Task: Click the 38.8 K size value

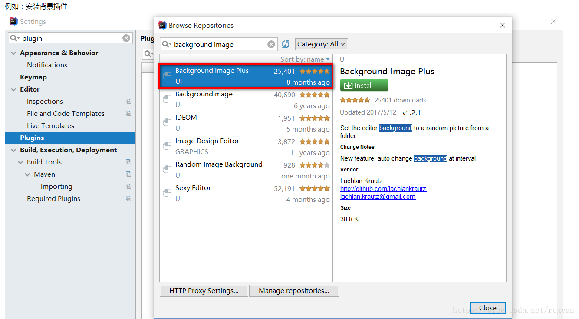Action: click(349, 219)
